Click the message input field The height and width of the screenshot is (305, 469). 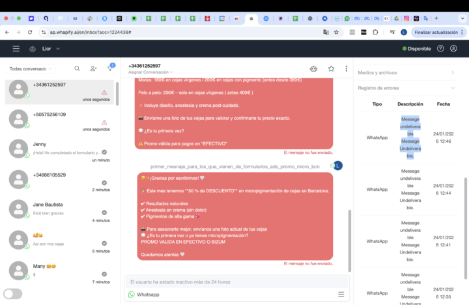coord(236,282)
